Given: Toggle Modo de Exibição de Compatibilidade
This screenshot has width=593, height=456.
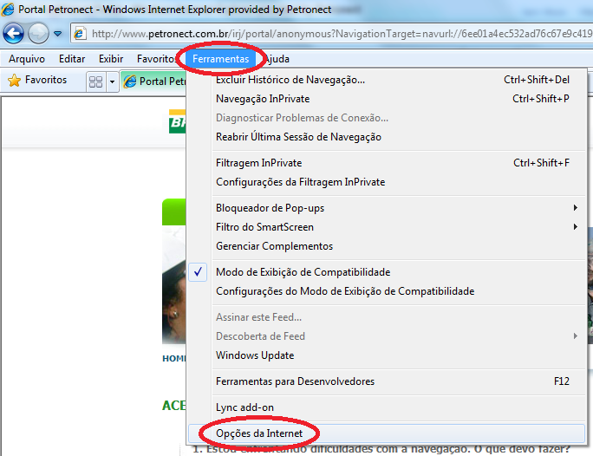Looking at the screenshot, I should [387, 272].
